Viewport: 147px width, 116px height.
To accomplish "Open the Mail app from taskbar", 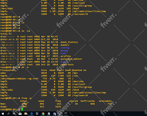I will tap(20, 114).
